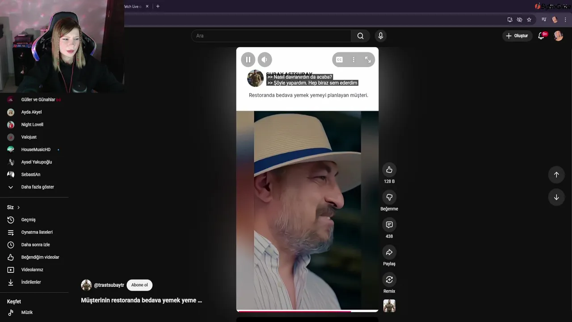Screen dimensions: 572x322
Task: Open the YouTube account avatar menu
Action: (x=559, y=36)
